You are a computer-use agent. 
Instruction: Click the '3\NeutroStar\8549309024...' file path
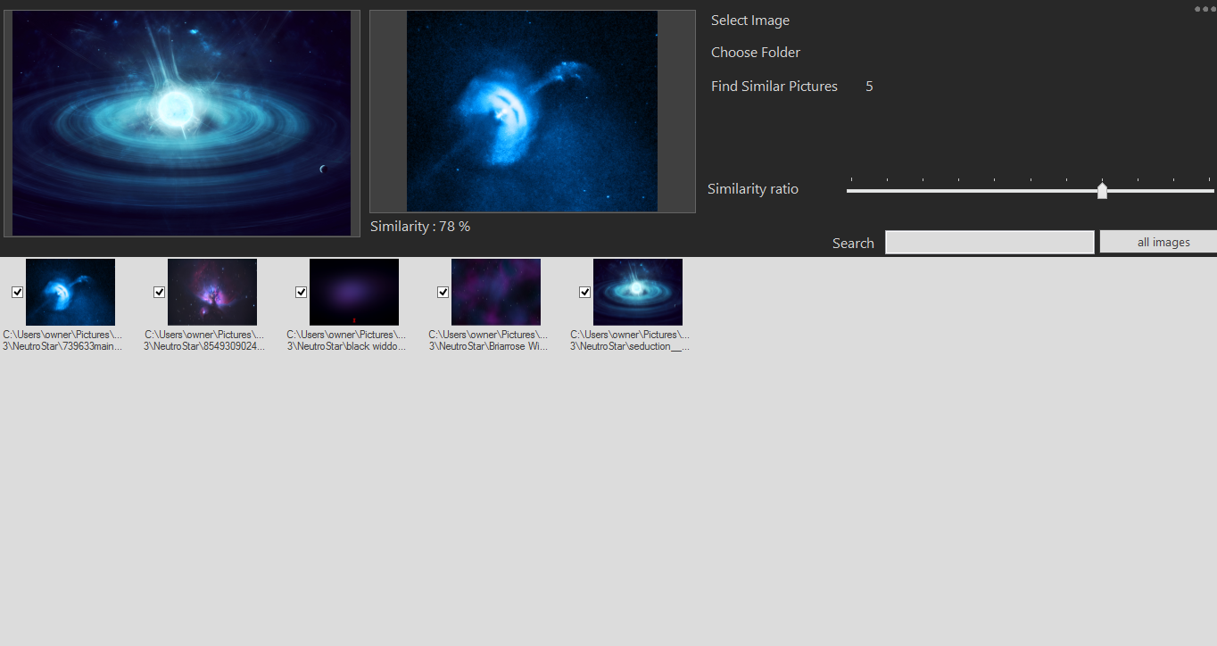pos(204,346)
